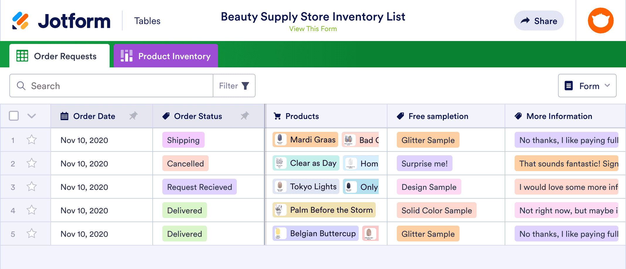Image resolution: width=626 pixels, height=269 pixels.
Task: Open the orange user avatar menu
Action: click(601, 21)
